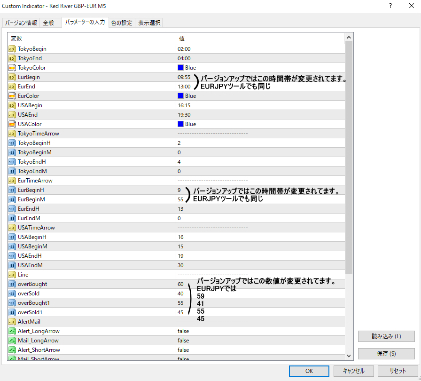Toggle Mail_LongArrow false value
The width and height of the screenshot is (421, 381).
(x=183, y=341)
